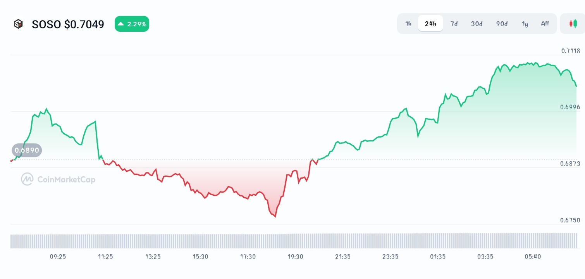Switch chart range to 7d
This screenshot has height=279, width=585.
[454, 24]
